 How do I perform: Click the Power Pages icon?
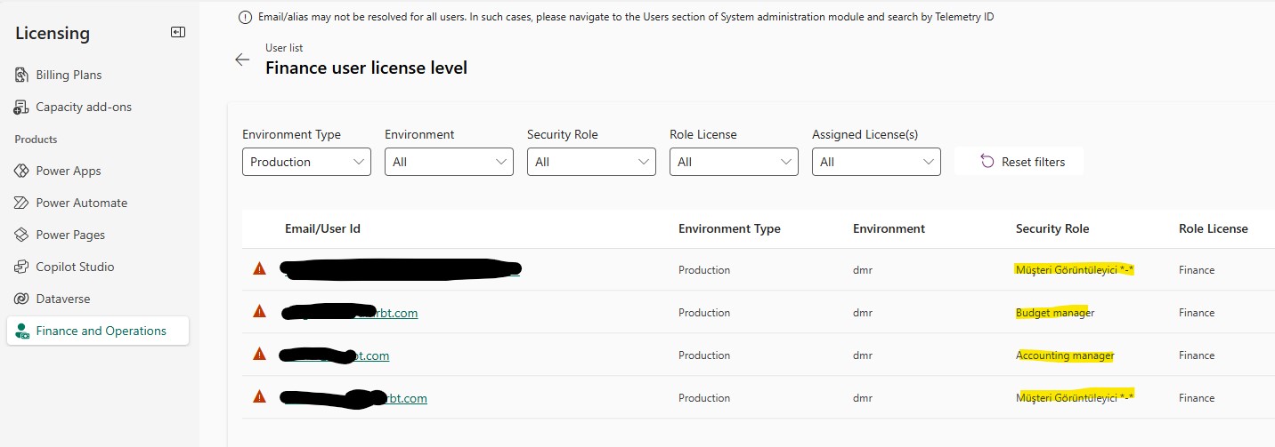click(20, 235)
